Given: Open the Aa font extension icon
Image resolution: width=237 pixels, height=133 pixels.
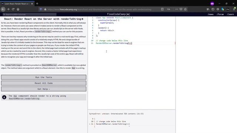Looking at the screenshot, I should coord(228,9).
